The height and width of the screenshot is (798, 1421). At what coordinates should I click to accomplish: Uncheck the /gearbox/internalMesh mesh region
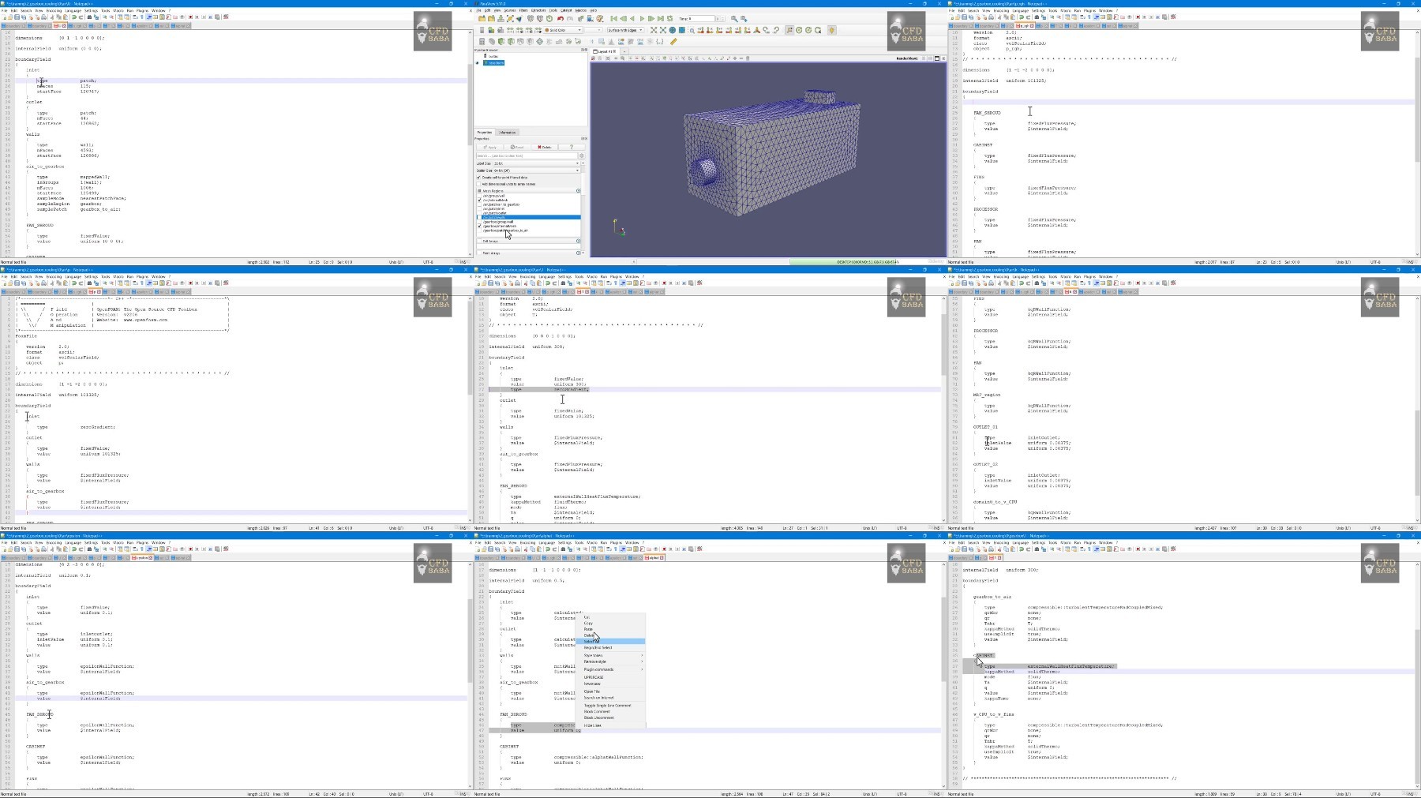click(479, 226)
